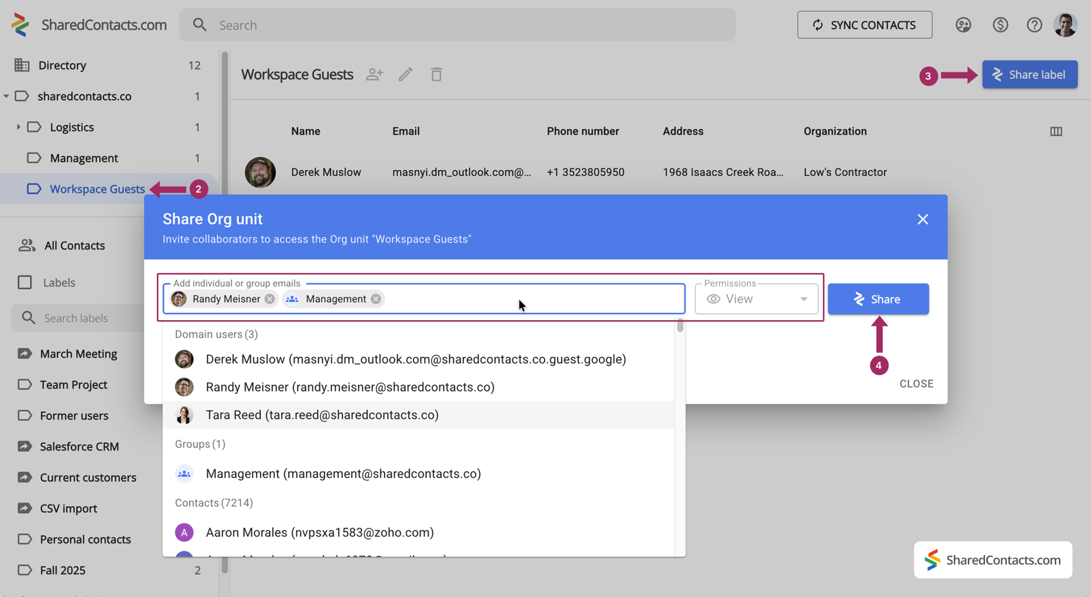
Task: Click CLOSE in the share dialog
Action: (x=916, y=383)
